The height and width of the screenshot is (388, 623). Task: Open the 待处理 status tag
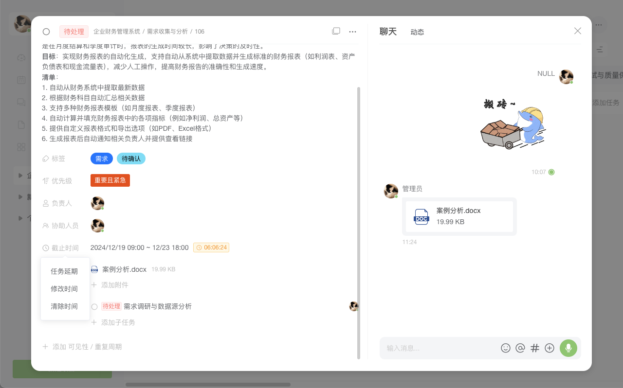(x=74, y=32)
